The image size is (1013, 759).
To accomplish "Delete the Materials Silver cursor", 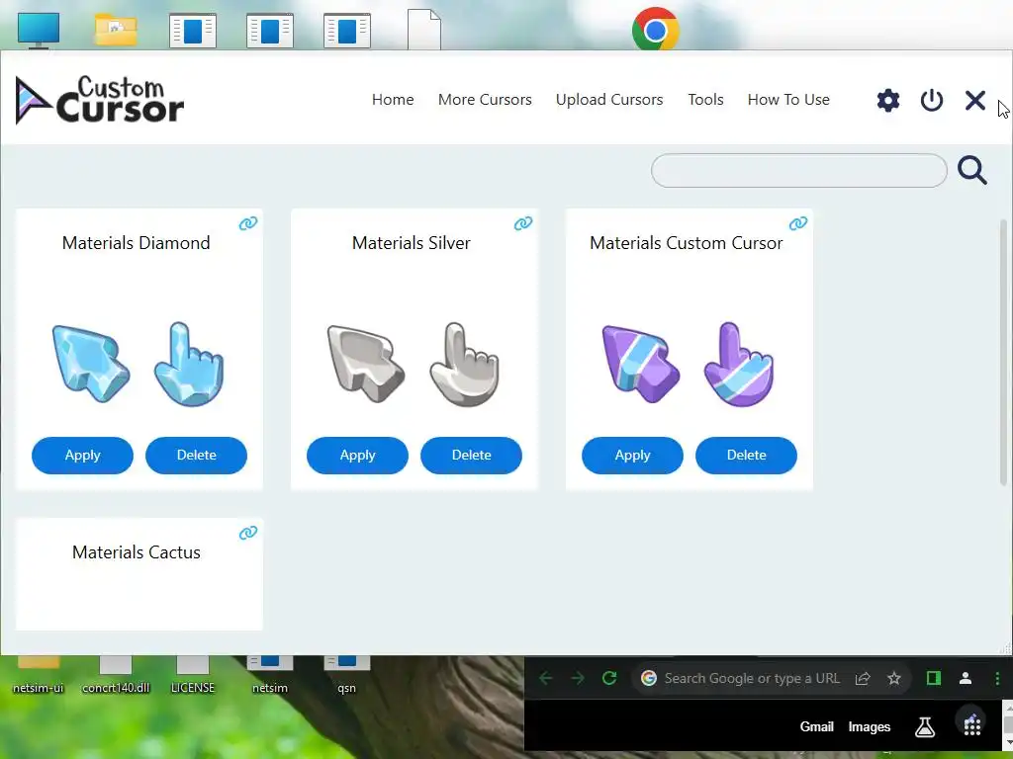I will coord(471,455).
